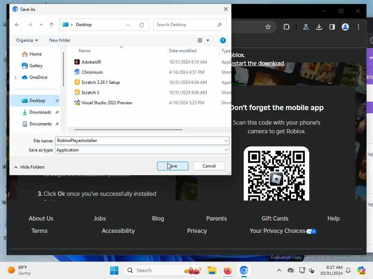
Task: Open File Explorer from the taskbar
Action: pos(212,270)
